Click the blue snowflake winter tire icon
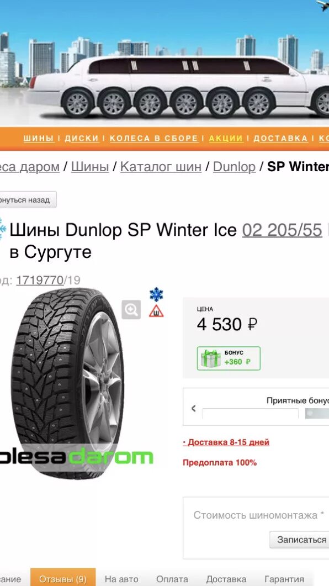The image size is (329, 586). pyautogui.click(x=156, y=294)
